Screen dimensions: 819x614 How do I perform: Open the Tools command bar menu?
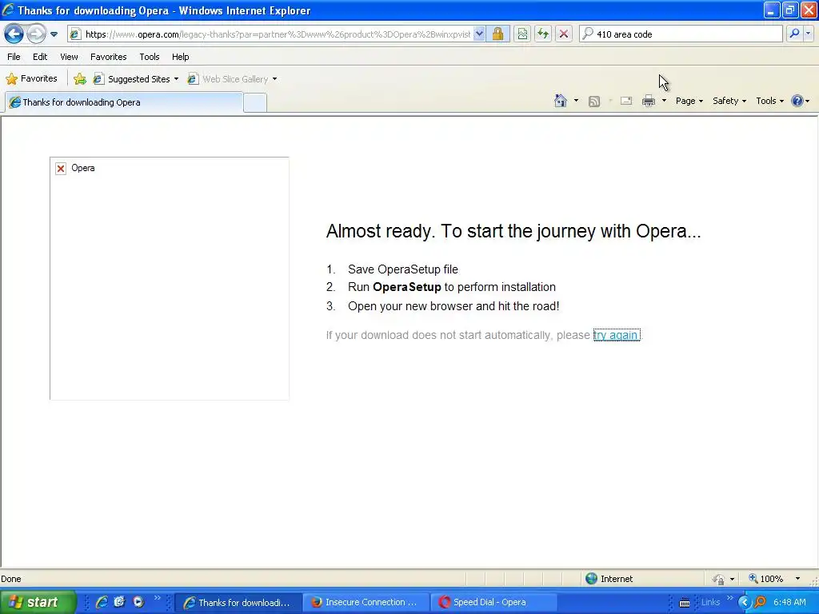770,102
